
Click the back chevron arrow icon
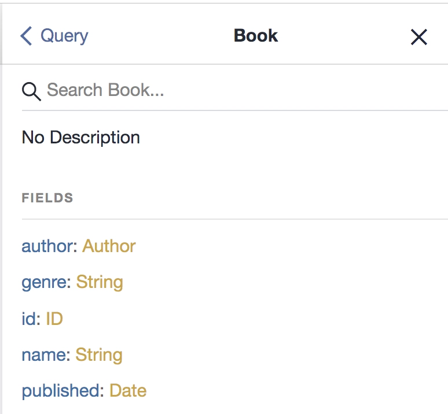[26, 36]
